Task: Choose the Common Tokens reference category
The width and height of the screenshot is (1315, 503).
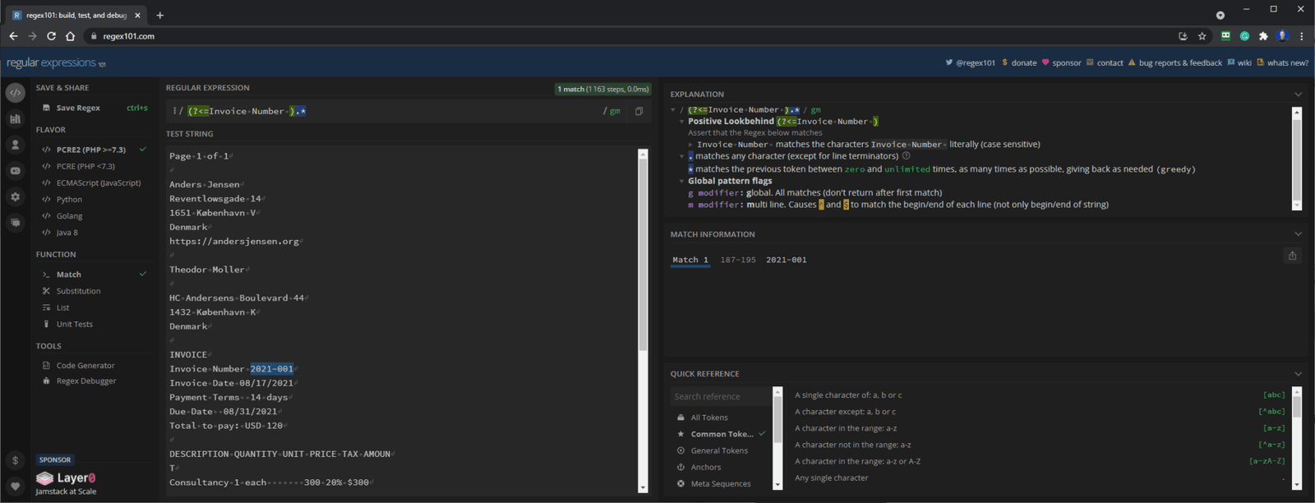Action: pos(721,434)
